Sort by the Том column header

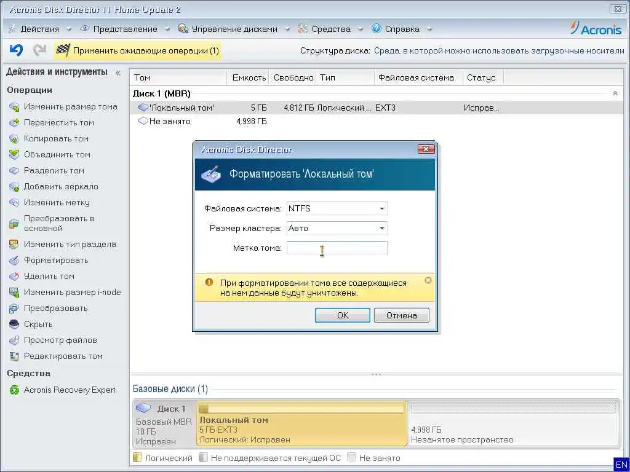(178, 77)
